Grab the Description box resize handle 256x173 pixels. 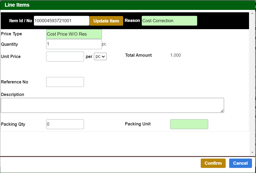point(222,111)
